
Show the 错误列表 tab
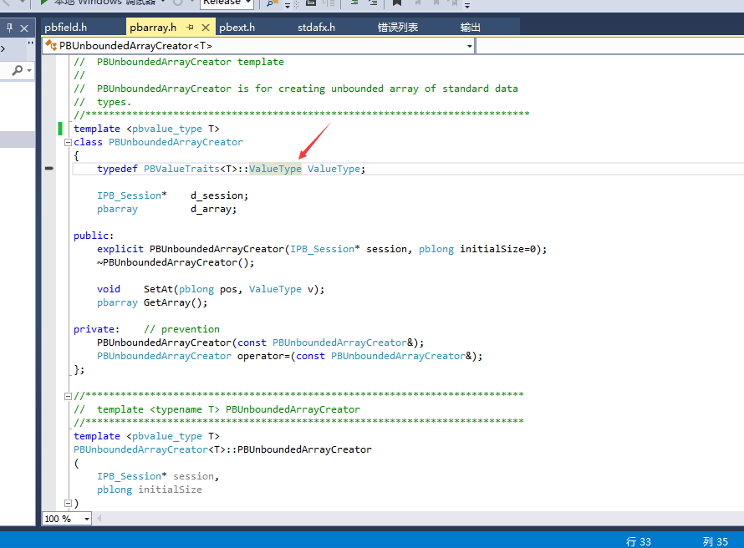398,28
